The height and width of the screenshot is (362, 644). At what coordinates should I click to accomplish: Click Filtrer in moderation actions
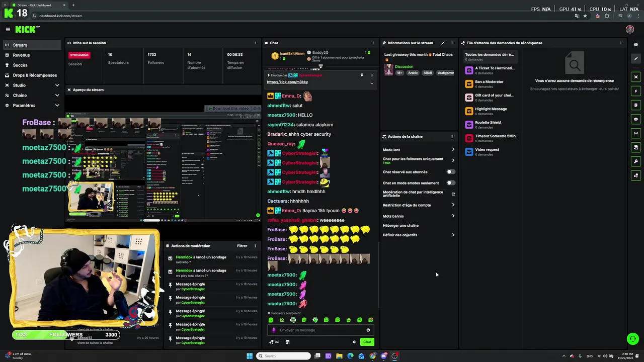tap(242, 246)
